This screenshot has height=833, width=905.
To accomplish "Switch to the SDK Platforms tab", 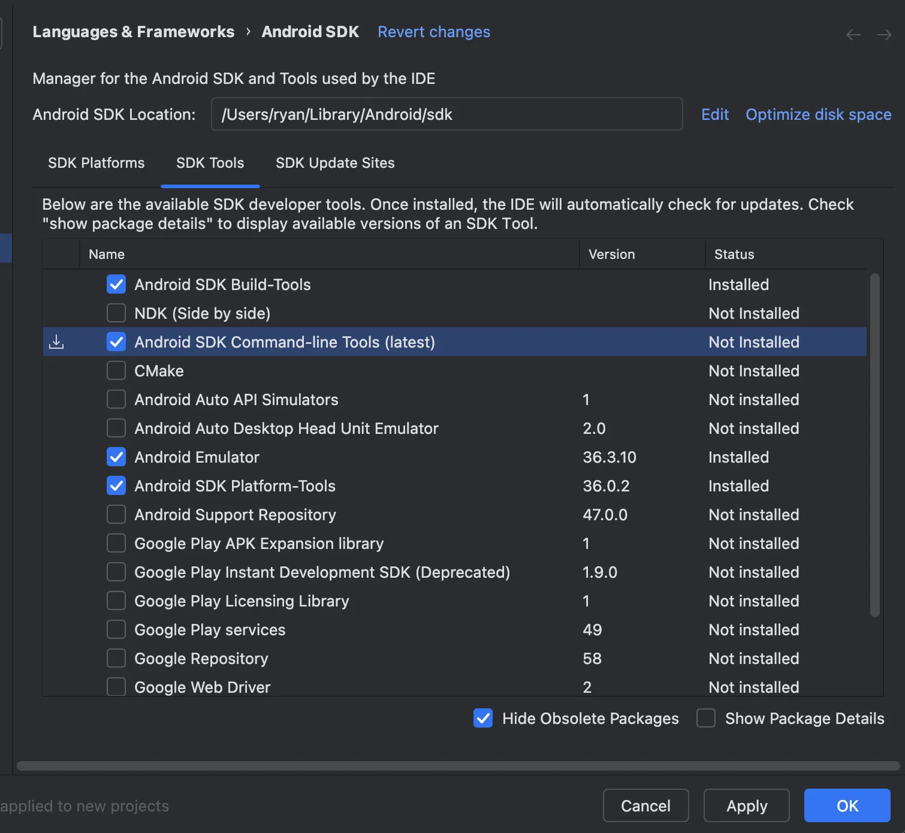I will [96, 163].
